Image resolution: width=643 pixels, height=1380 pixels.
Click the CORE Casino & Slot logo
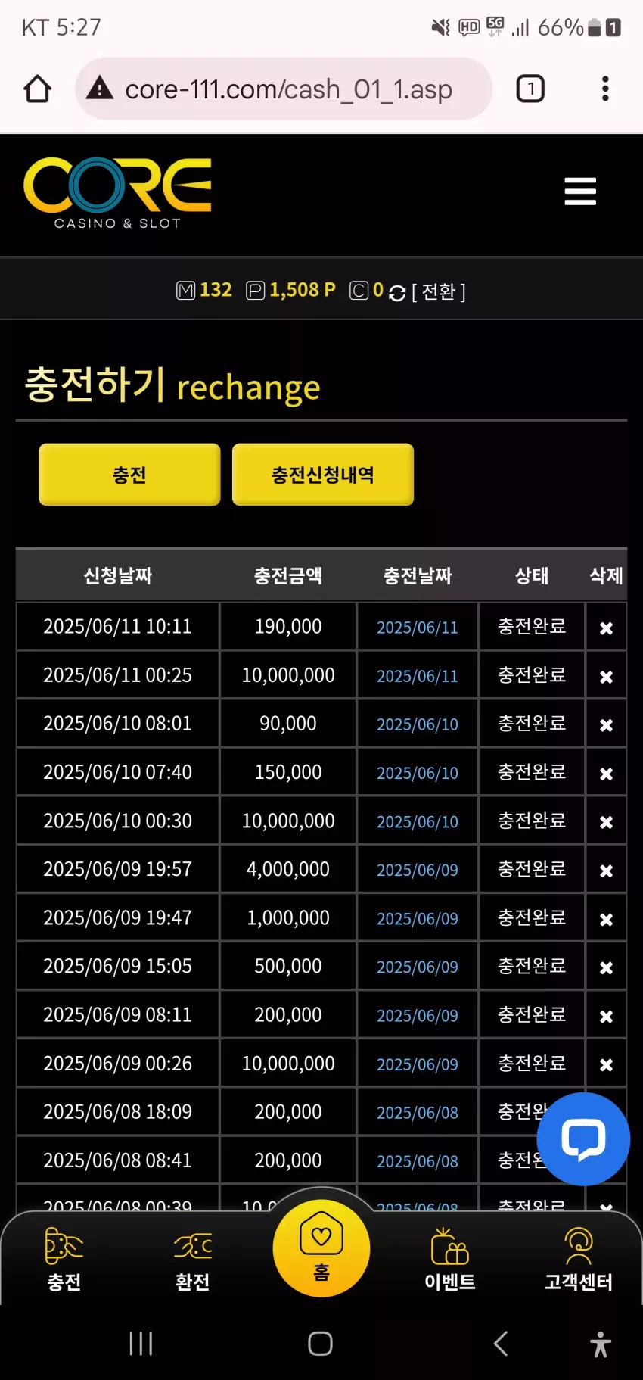click(117, 193)
